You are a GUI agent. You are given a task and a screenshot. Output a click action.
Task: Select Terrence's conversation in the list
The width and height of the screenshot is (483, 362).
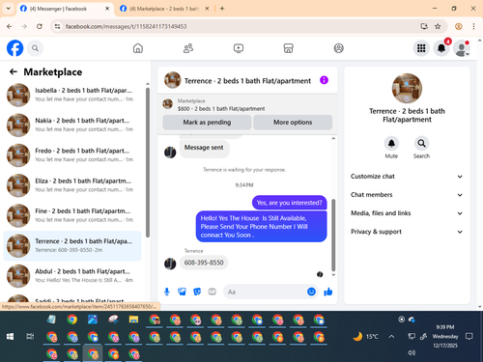[x=72, y=245]
